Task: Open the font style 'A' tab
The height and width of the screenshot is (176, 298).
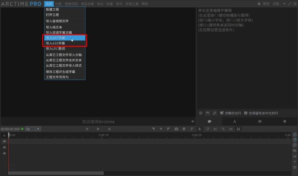Action: (x=234, y=122)
